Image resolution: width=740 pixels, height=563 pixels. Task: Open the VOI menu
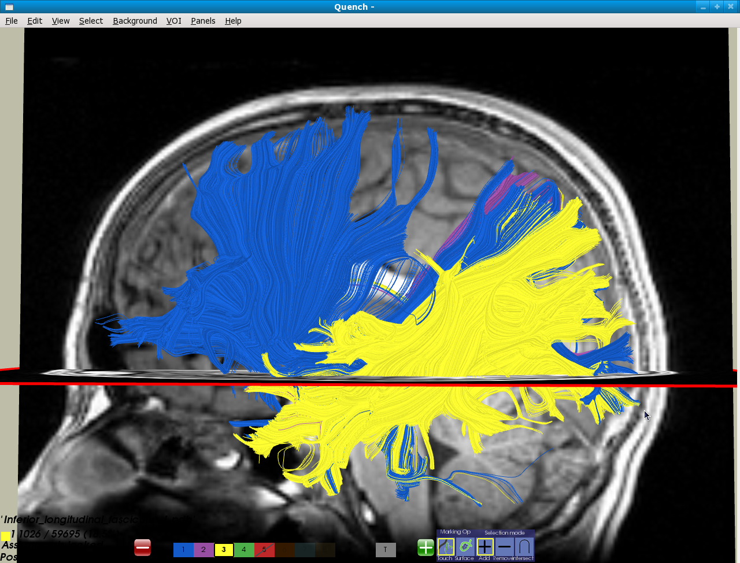[x=173, y=21]
